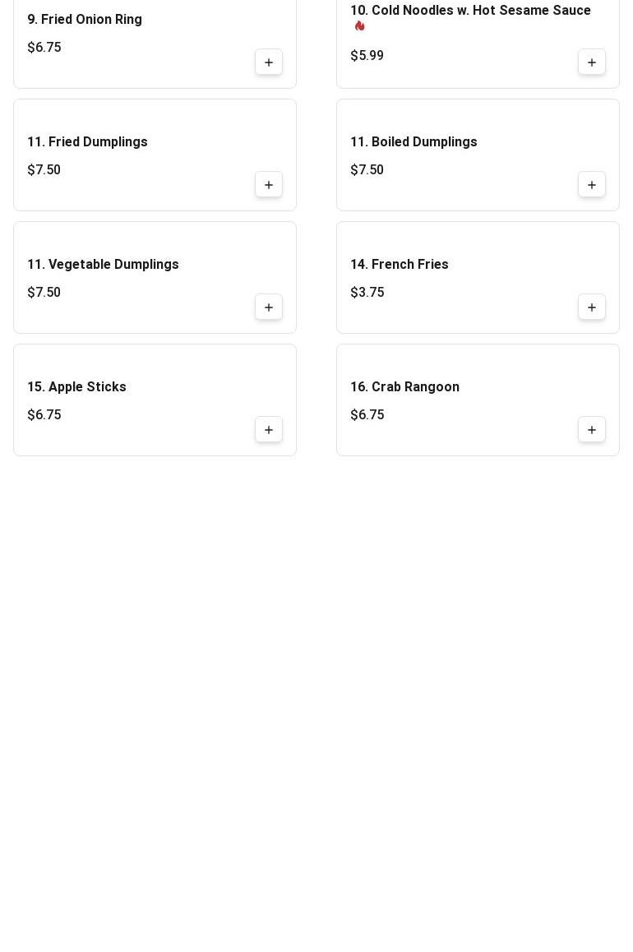Click the red spicy flame icon
Screen dimensions: 633x952
tap(360, 26)
